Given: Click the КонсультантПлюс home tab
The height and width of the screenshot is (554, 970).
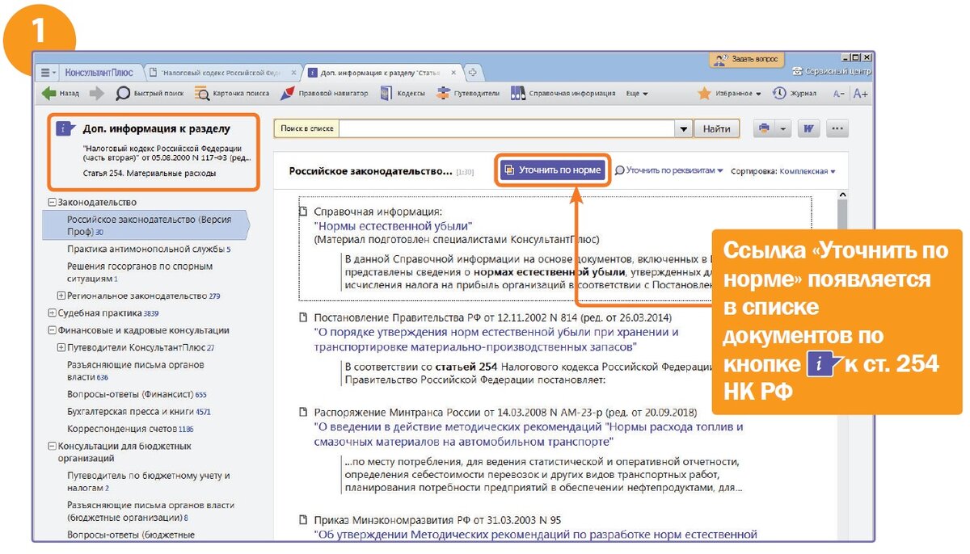Looking at the screenshot, I should [99, 73].
